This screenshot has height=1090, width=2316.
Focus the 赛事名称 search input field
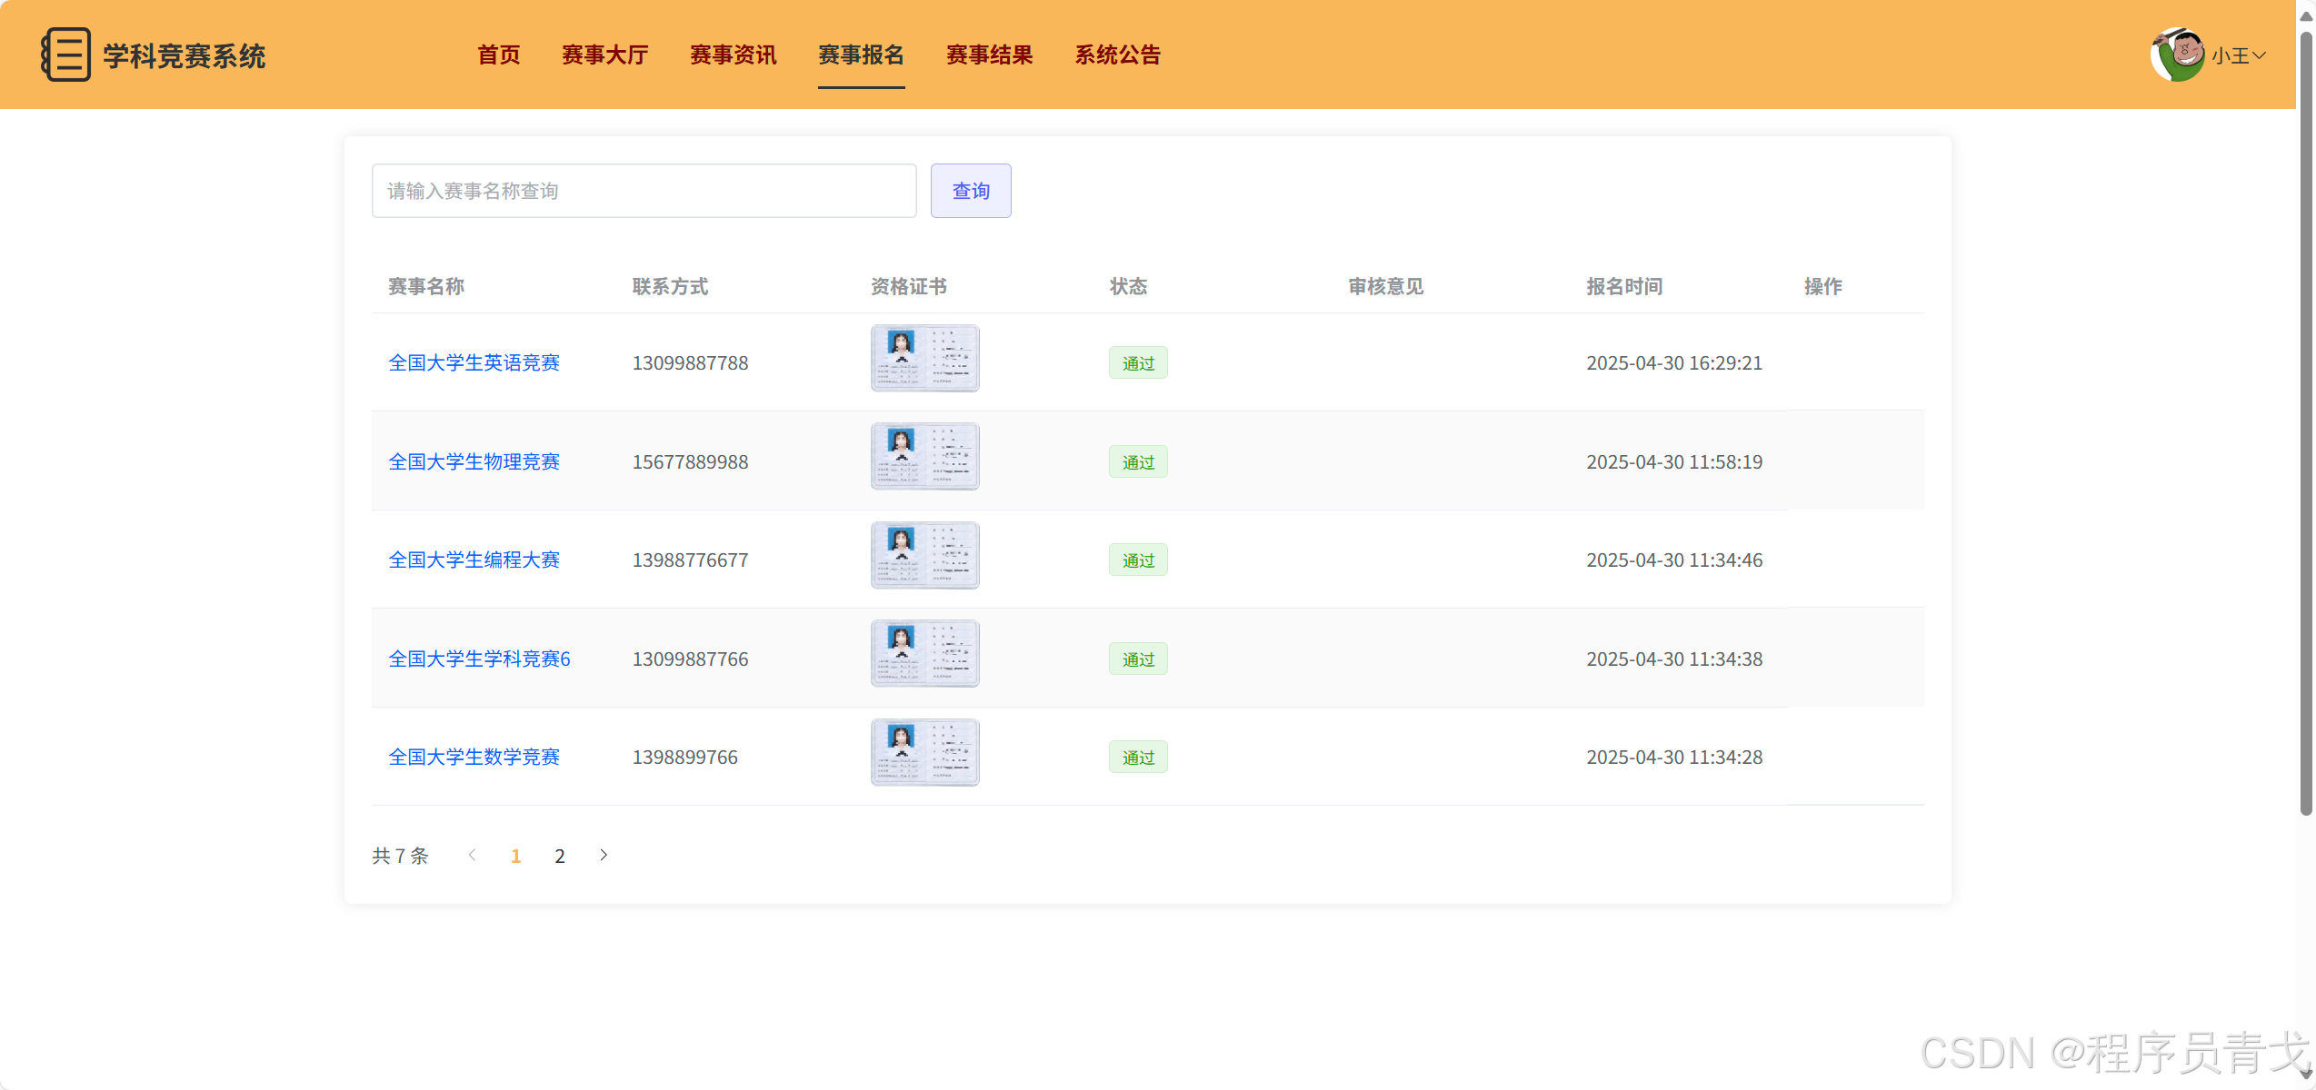(644, 191)
